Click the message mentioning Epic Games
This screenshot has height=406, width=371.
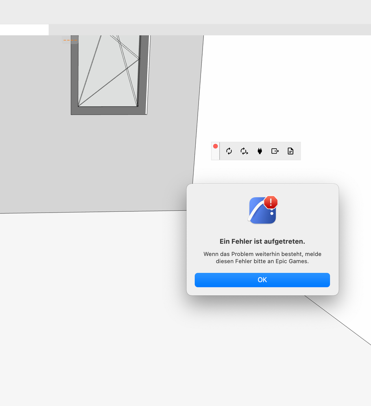[x=262, y=258]
